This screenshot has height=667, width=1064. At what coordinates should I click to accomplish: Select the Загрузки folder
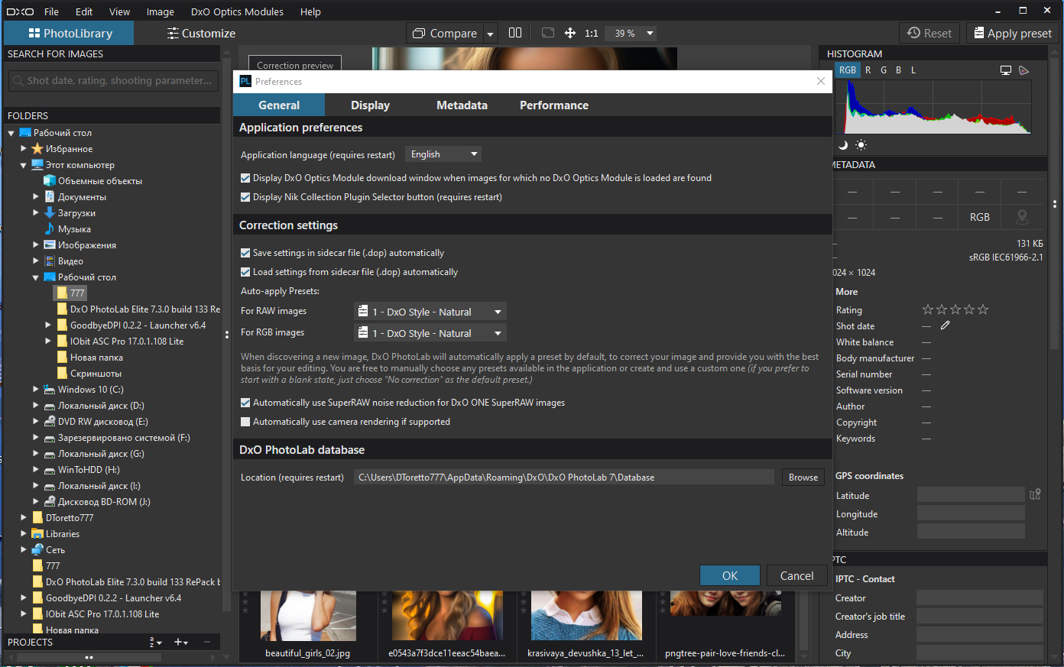point(76,213)
